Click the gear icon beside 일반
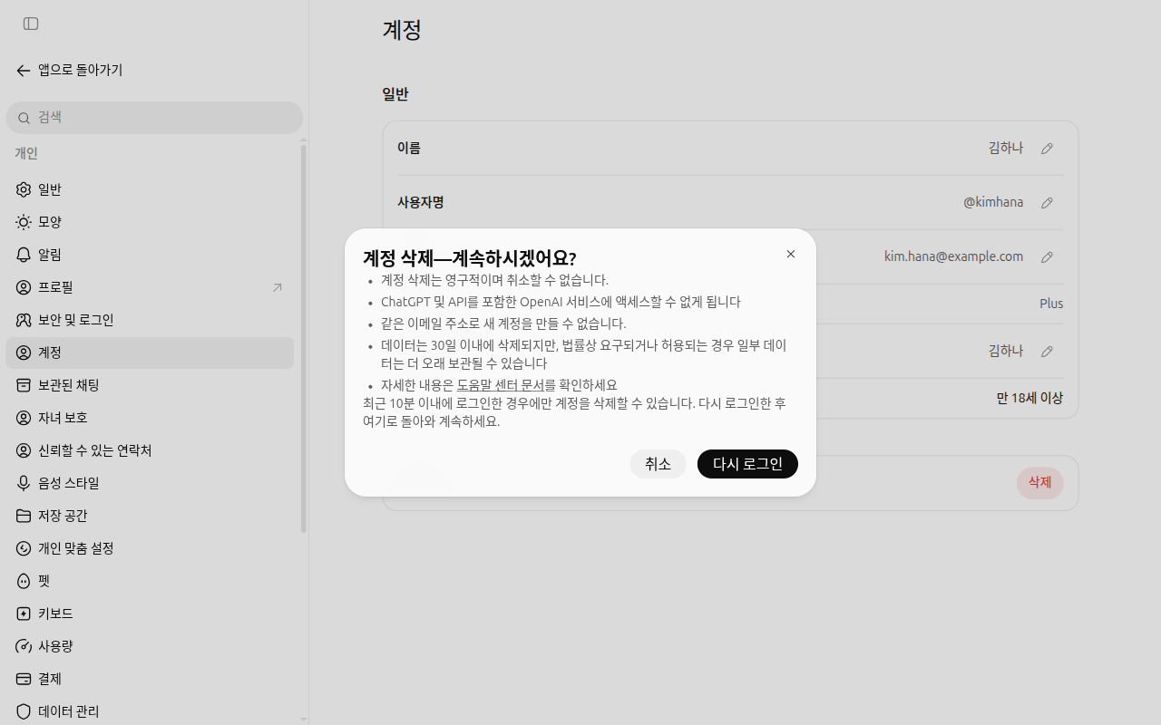The image size is (1161, 725). point(24,189)
